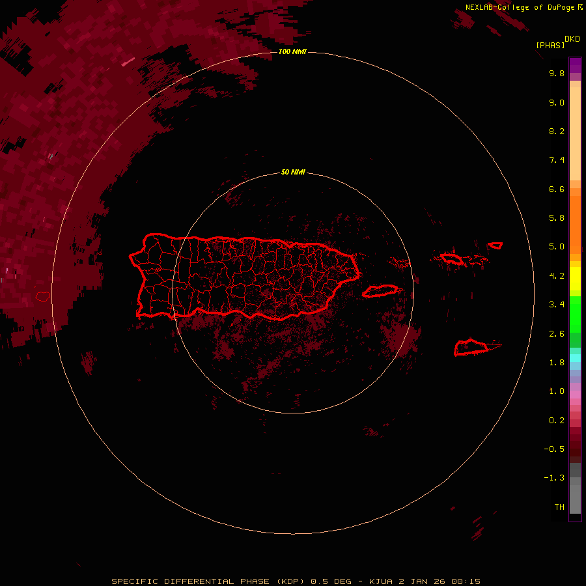Click the 3.4 value on the scale

557,305
